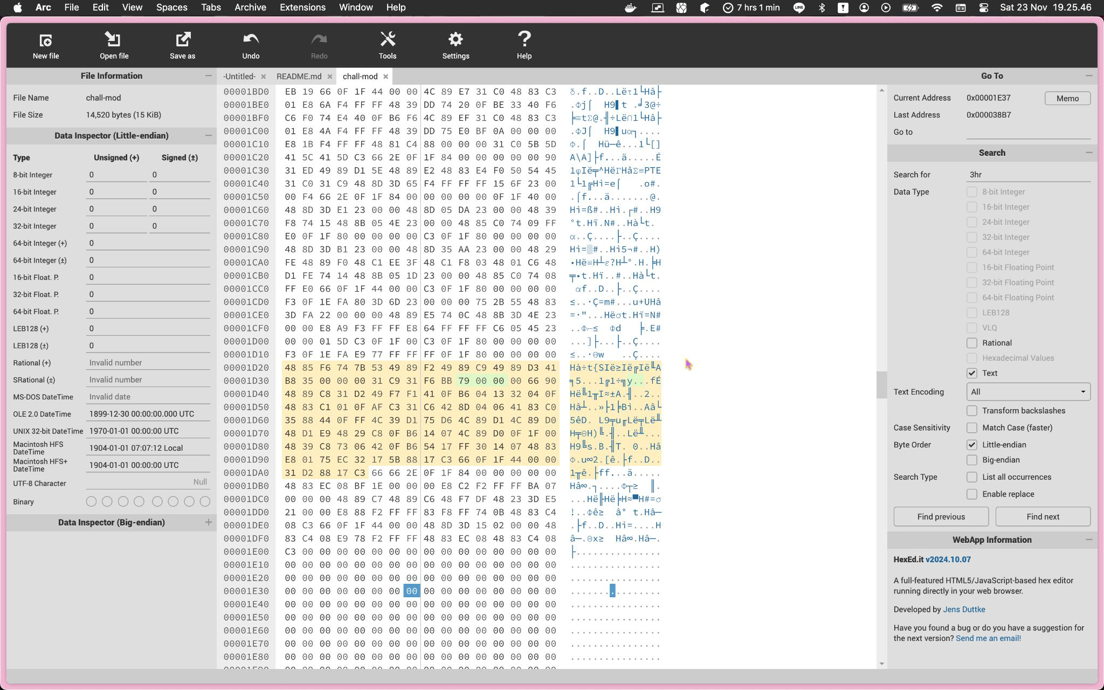This screenshot has width=1104, height=690.
Task: Enable the Rational data type checkbox
Action: 971,343
